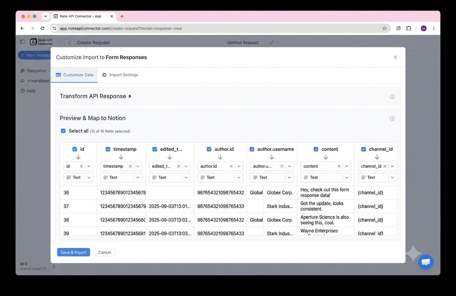The image size is (456, 296).
Task: Change the author.username column Text type dropdown
Action: [272, 178]
